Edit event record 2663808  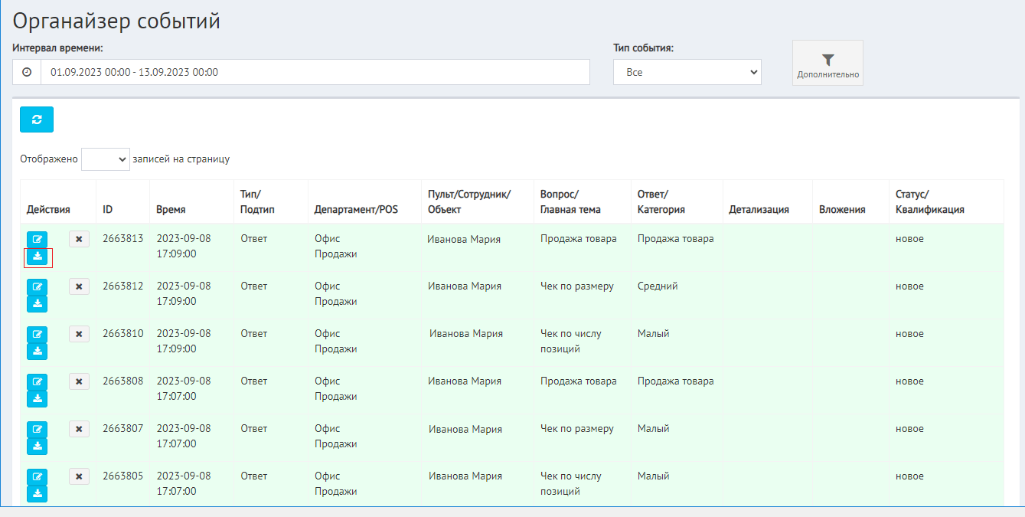pos(37,381)
